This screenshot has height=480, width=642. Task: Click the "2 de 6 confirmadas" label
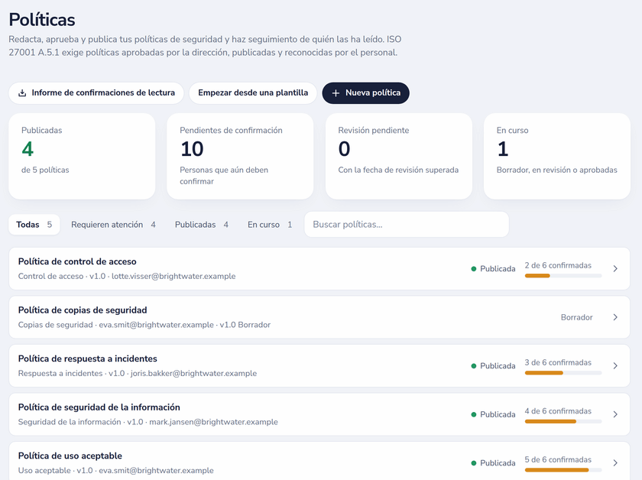pos(558,265)
